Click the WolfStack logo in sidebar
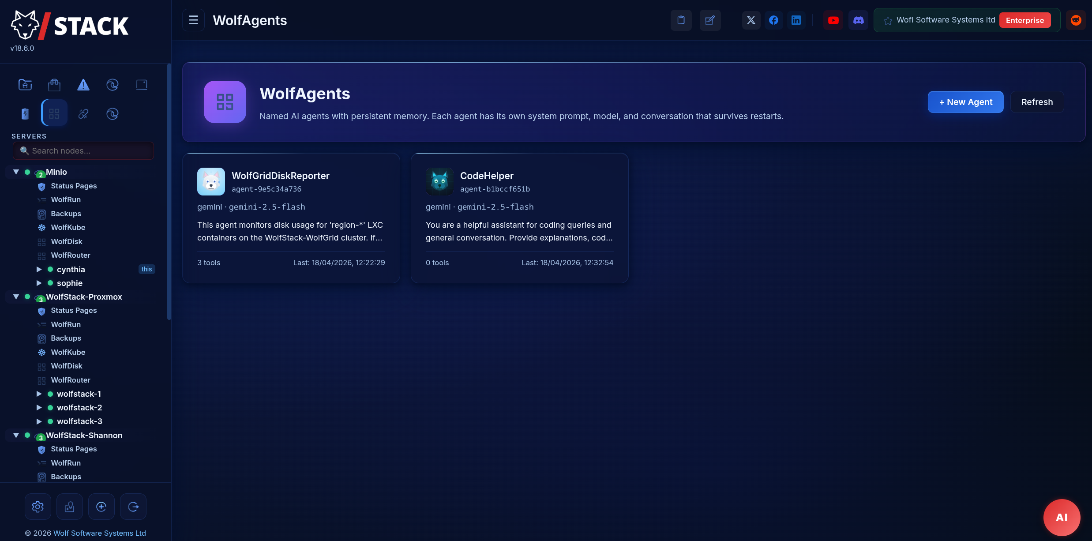 69,25
